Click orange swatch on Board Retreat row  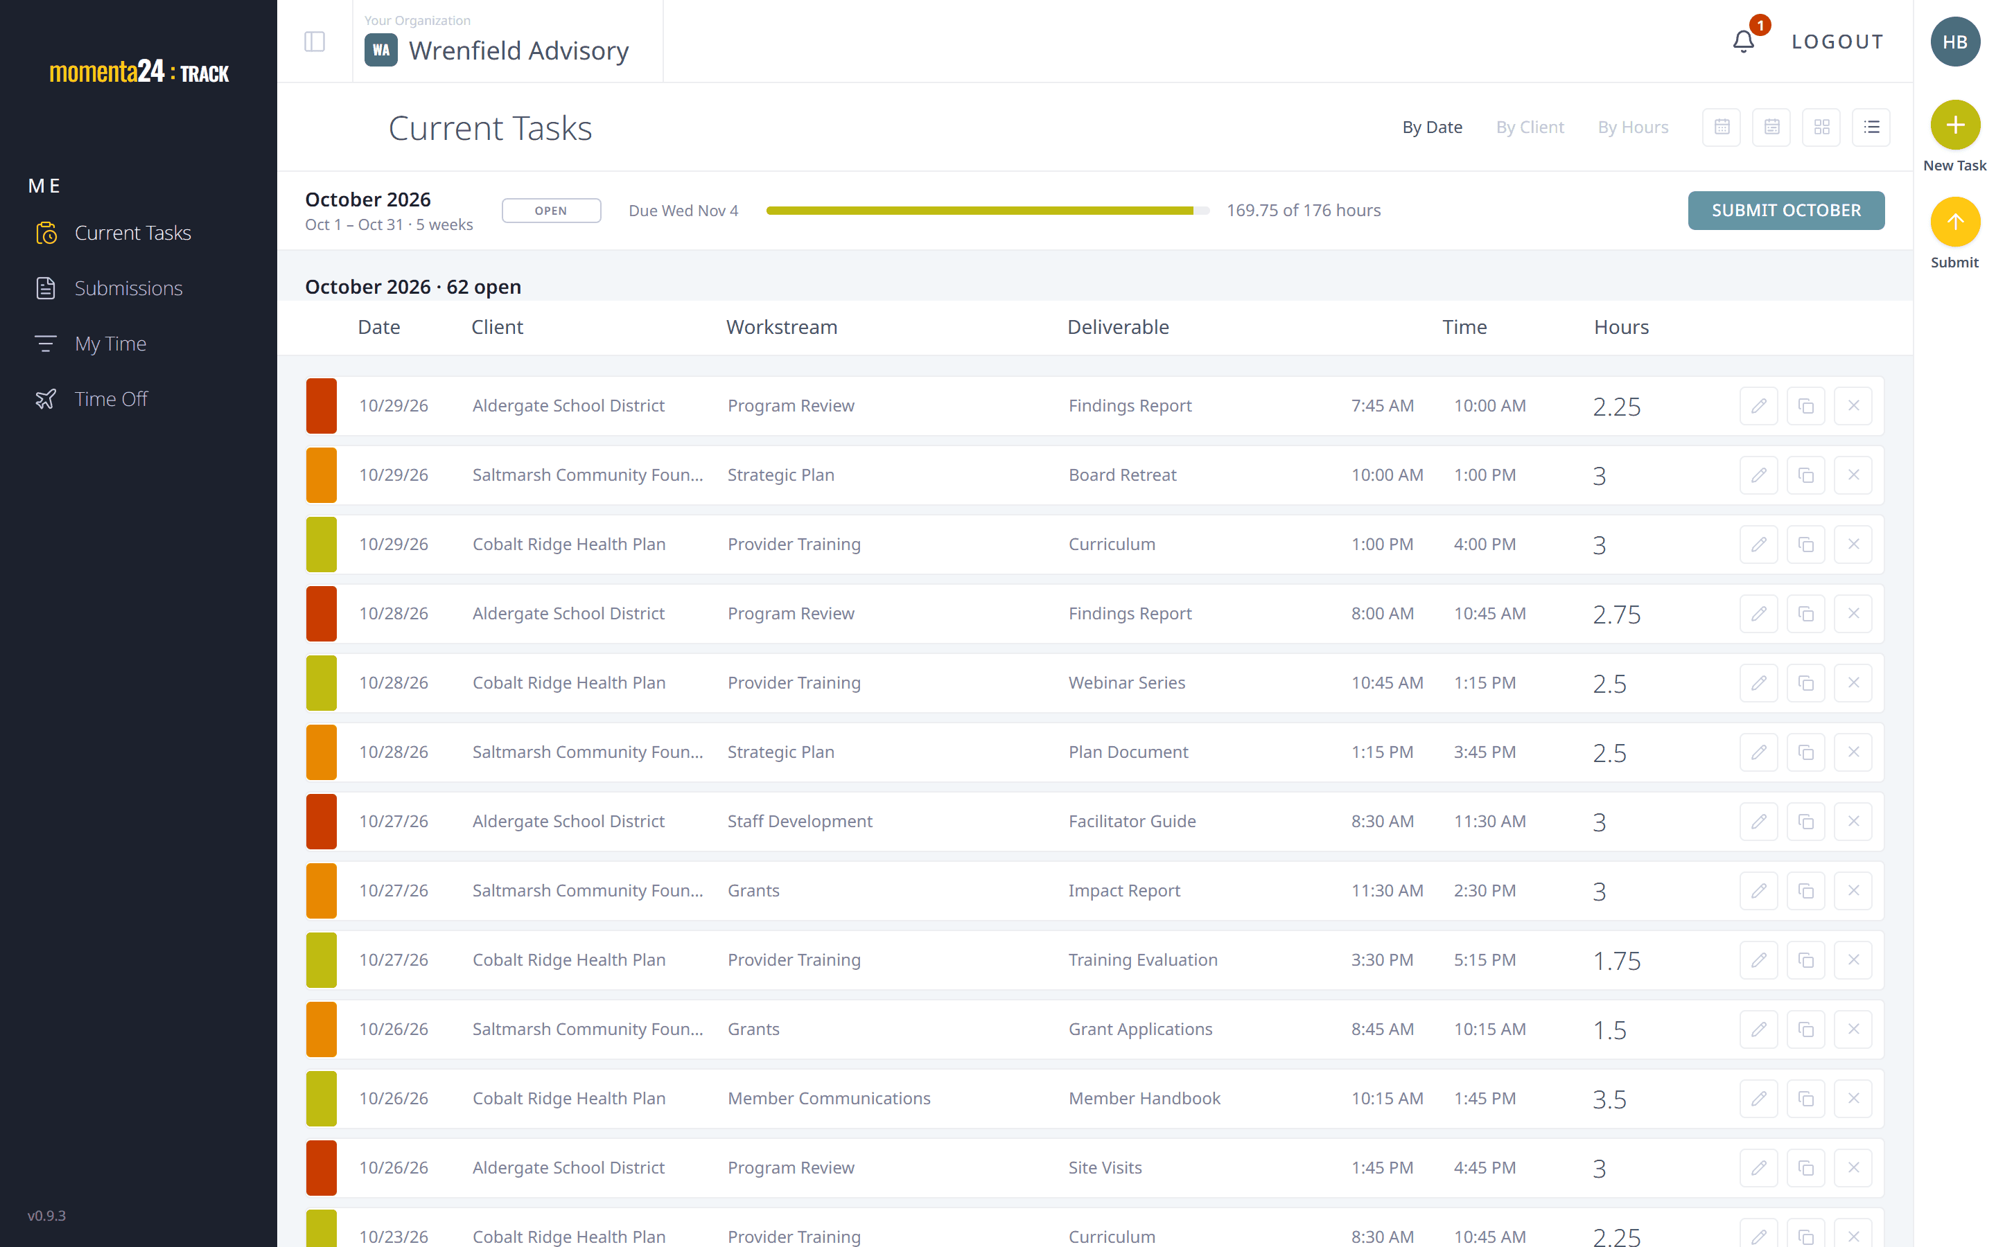click(322, 475)
